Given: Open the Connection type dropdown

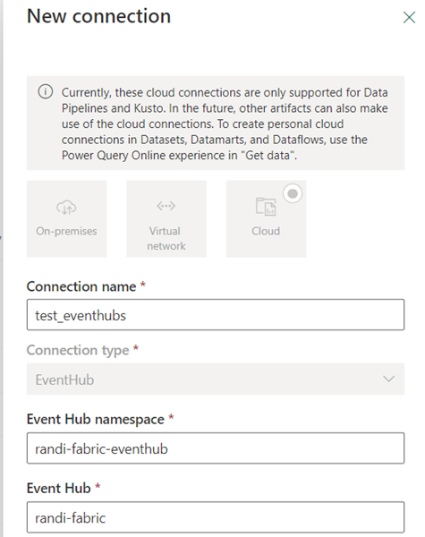Looking at the screenshot, I should tap(216, 379).
